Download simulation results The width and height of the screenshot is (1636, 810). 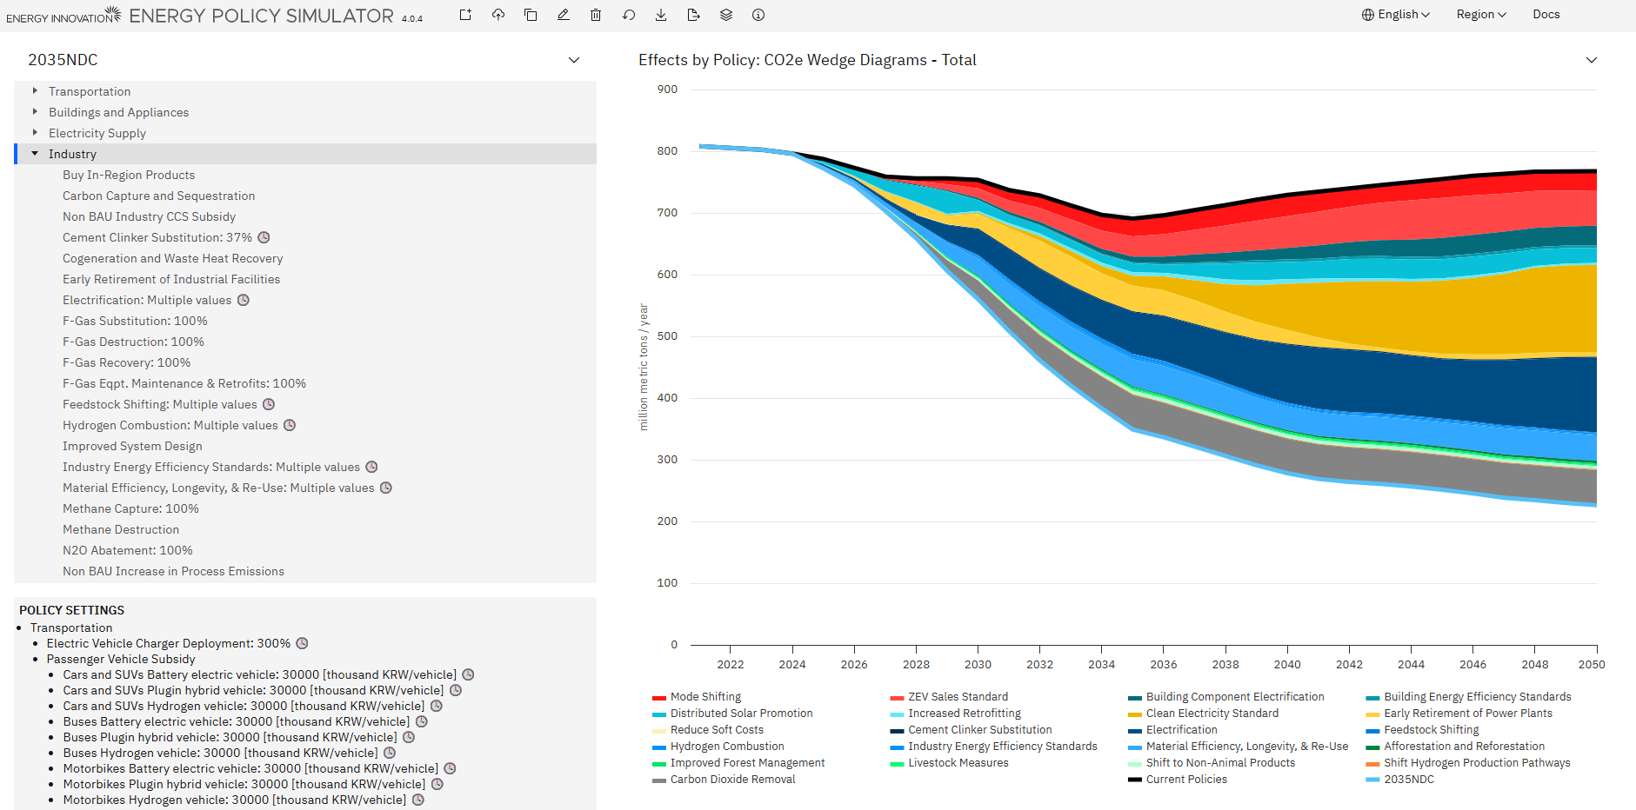pos(661,15)
